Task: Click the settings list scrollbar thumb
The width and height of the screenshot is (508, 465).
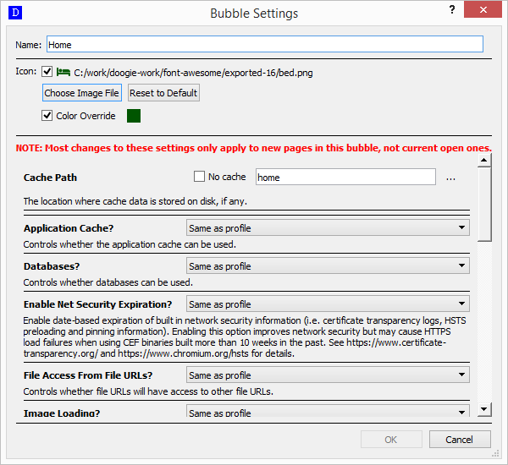Action: [484, 205]
